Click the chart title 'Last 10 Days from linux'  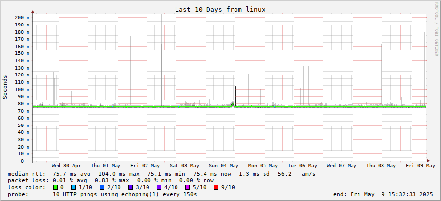[220, 9]
